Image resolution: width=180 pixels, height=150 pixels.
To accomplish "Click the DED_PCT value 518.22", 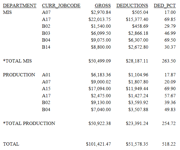I will point(169,144).
